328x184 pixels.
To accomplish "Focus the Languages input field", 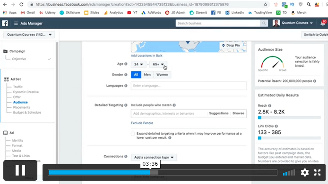I will click(189, 86).
